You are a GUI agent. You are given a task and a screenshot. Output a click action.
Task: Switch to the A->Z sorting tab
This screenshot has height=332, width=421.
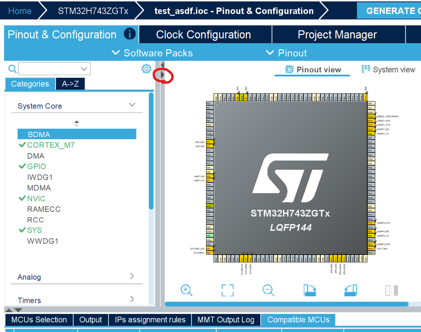point(70,84)
